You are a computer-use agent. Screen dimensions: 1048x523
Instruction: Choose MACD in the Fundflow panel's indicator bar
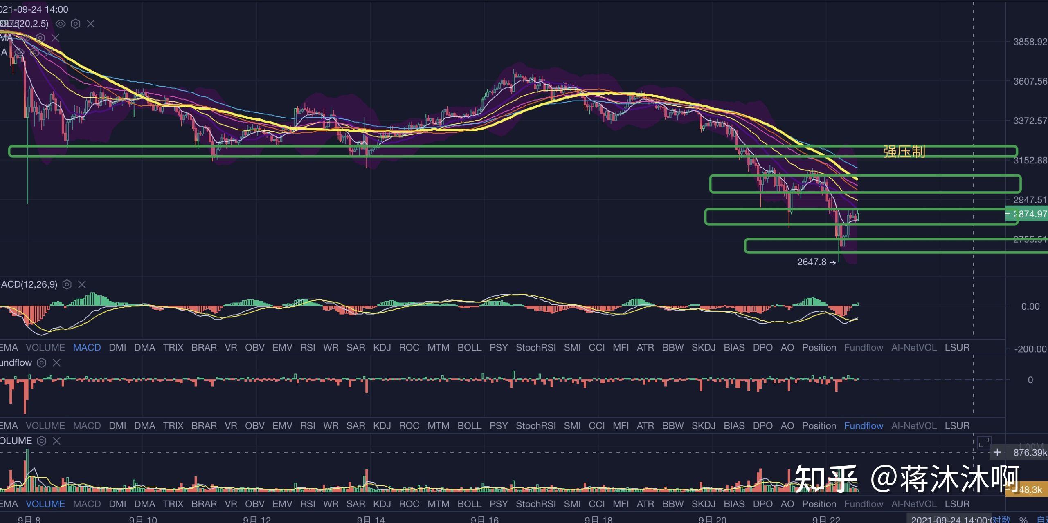tap(87, 426)
